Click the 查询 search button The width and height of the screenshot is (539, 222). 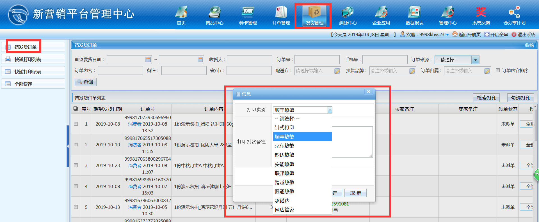click(86, 82)
